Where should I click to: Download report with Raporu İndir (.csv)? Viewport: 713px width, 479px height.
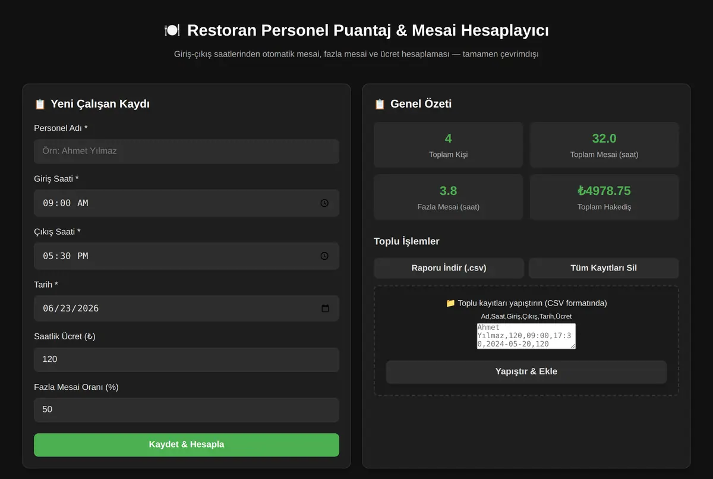click(449, 268)
